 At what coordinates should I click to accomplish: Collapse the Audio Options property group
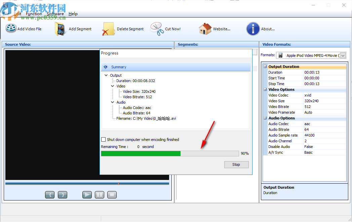(265, 118)
